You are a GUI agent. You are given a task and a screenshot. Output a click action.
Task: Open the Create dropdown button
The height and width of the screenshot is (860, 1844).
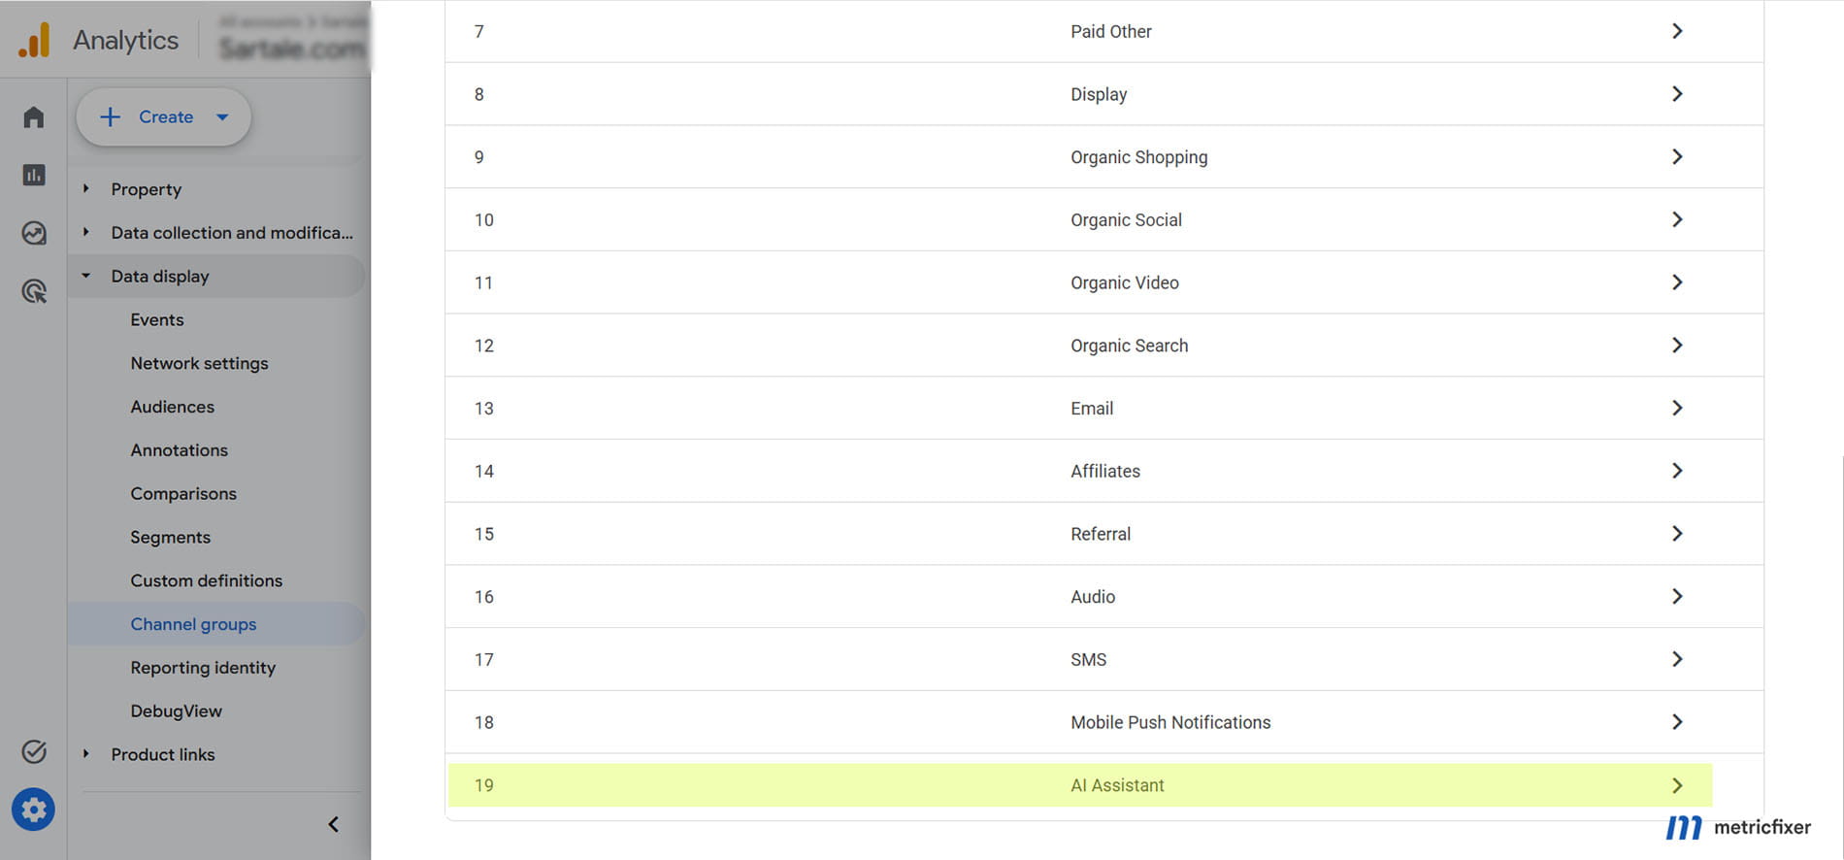pyautogui.click(x=164, y=116)
